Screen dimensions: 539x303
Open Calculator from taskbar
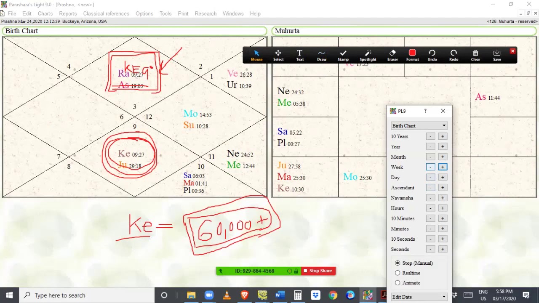(x=298, y=295)
